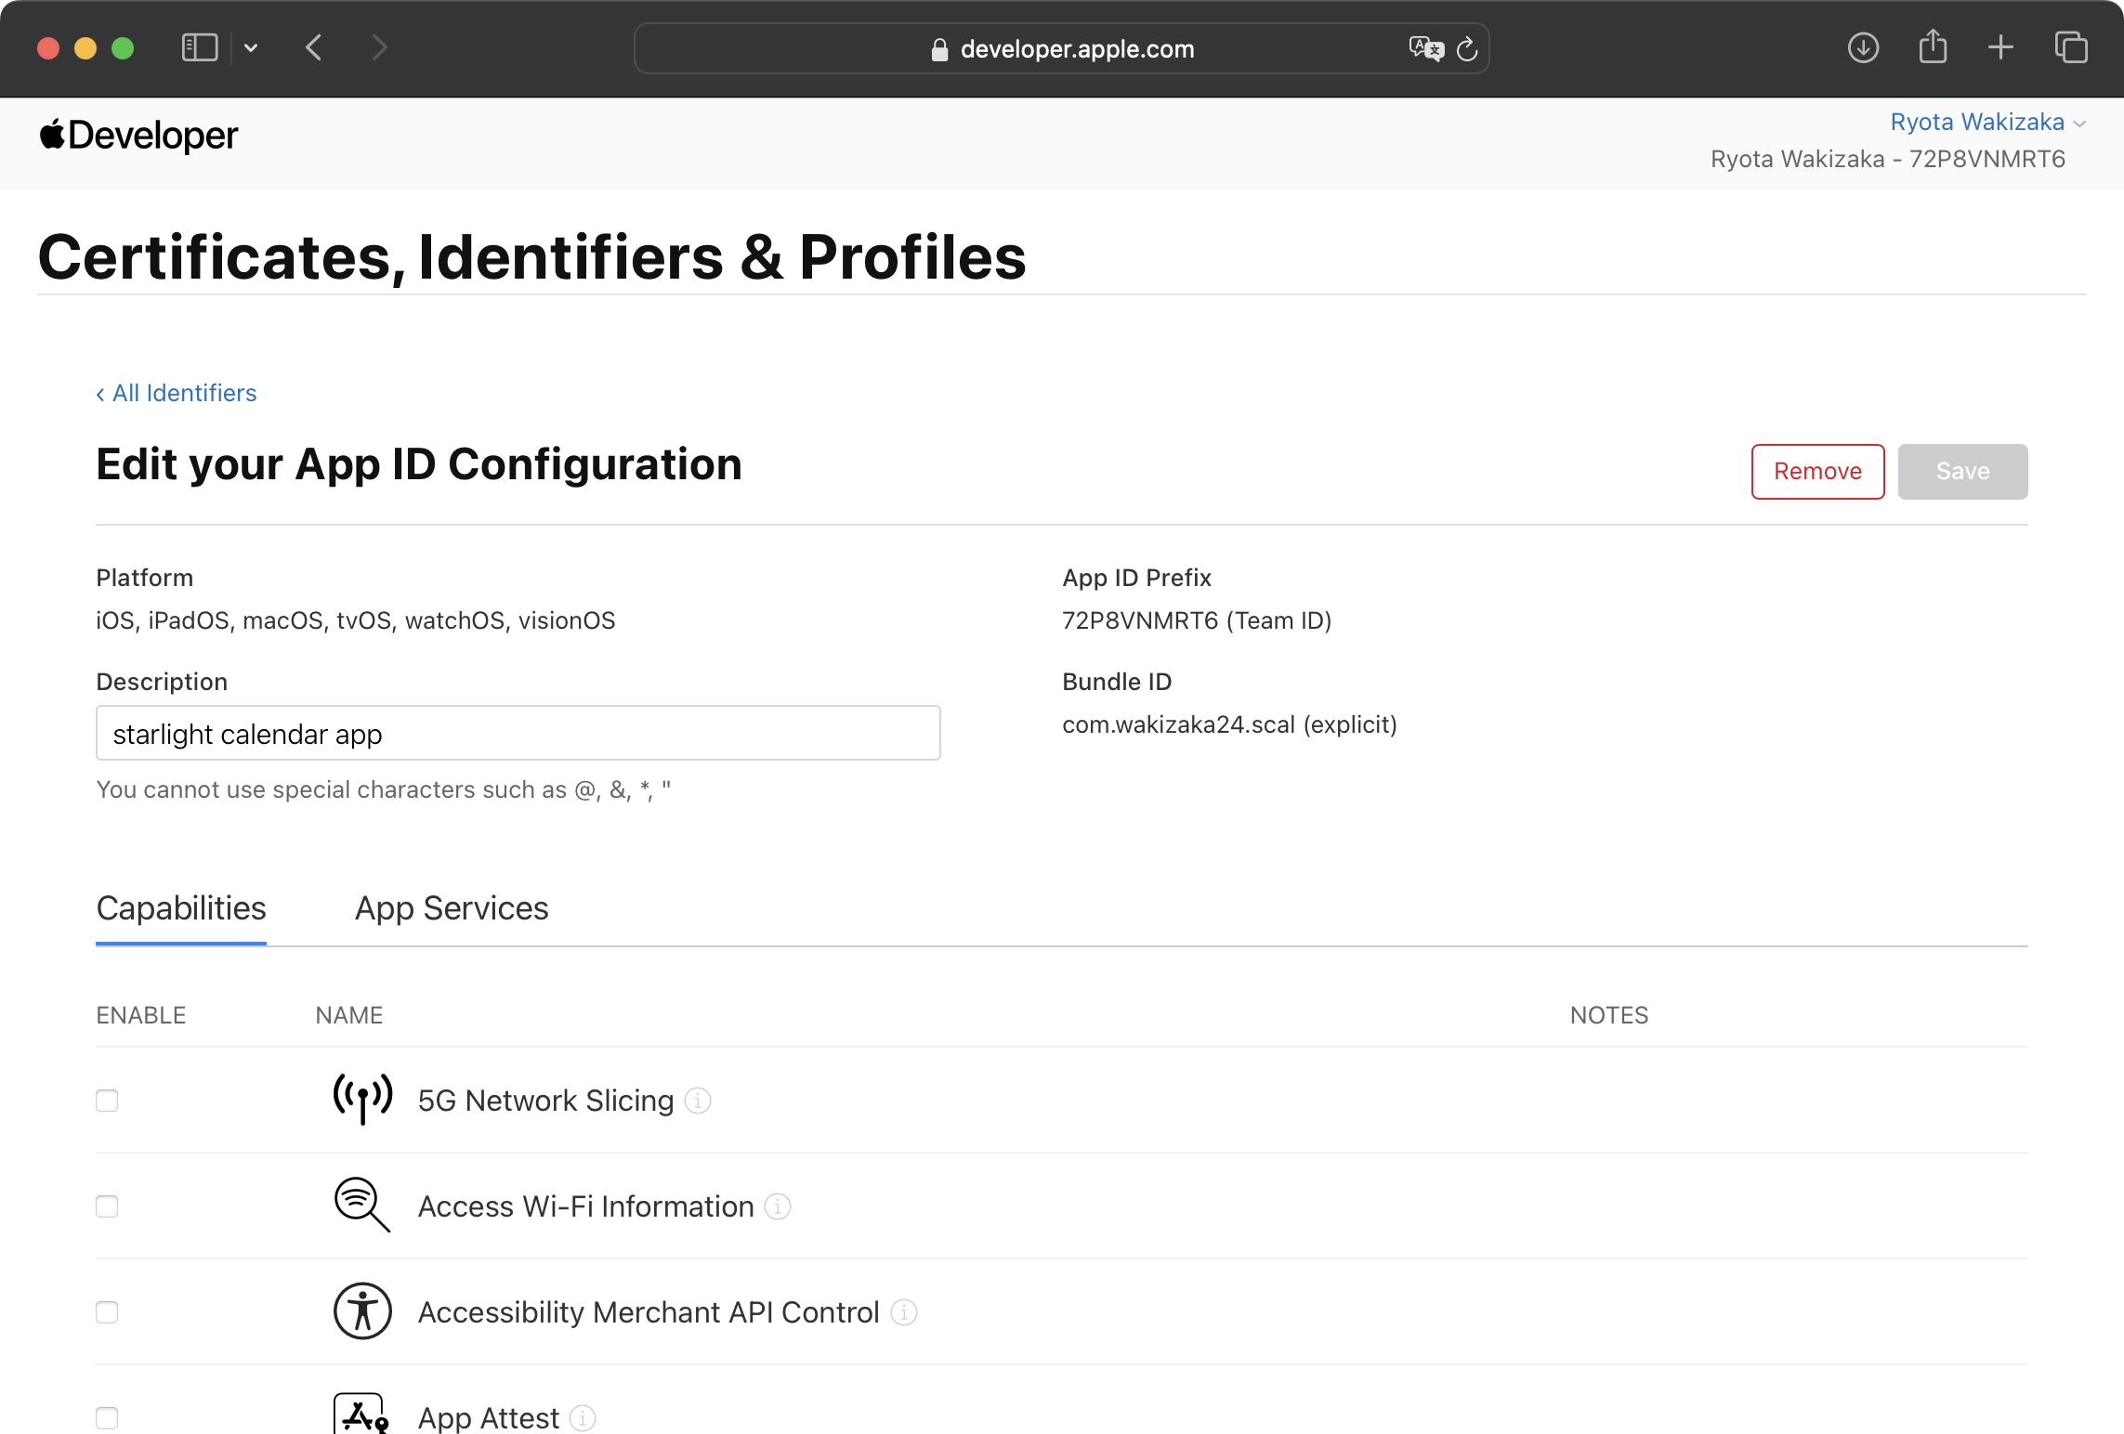This screenshot has height=1434, width=2124.
Task: Reload the page with the refresh icon
Action: 1467,48
